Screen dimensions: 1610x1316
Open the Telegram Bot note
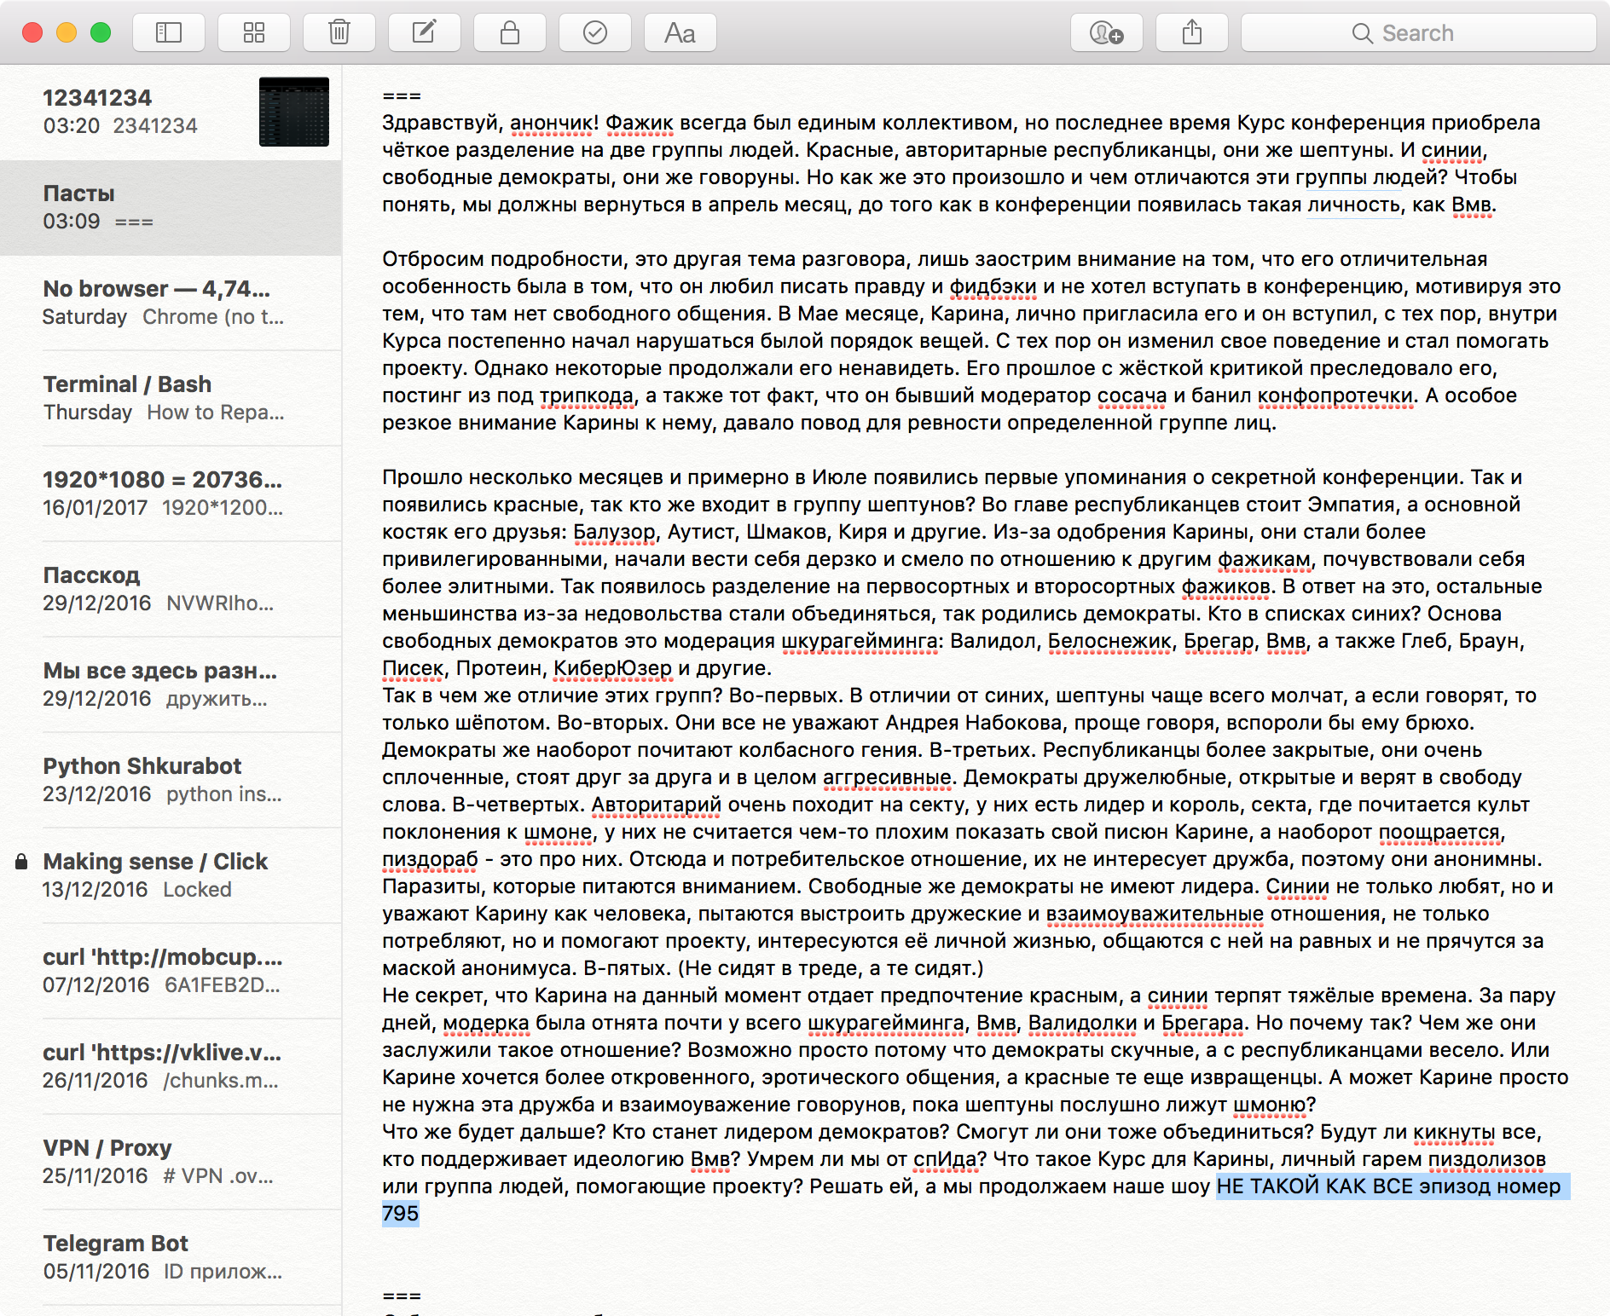(171, 1257)
